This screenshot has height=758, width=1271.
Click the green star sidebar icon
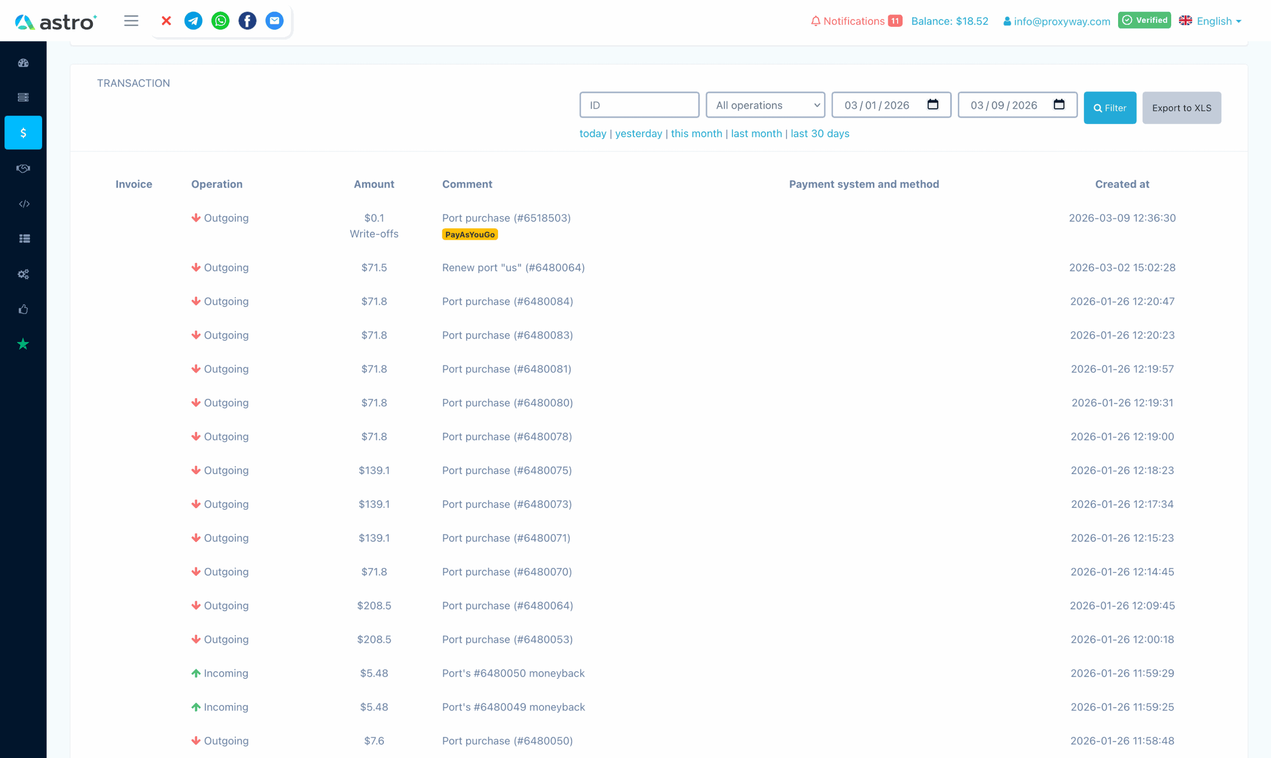23,345
